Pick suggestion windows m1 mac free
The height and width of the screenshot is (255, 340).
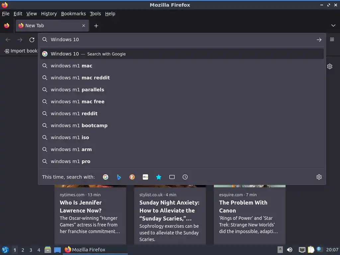[x=182, y=102]
